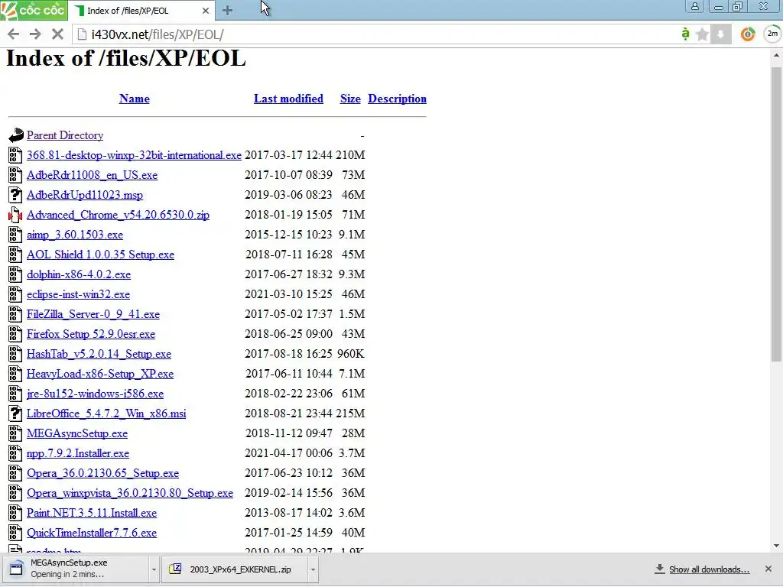The image size is (783, 587).
Task: Download HeavyLoad-x86-Setup_XP.exe
Action: 100,374
